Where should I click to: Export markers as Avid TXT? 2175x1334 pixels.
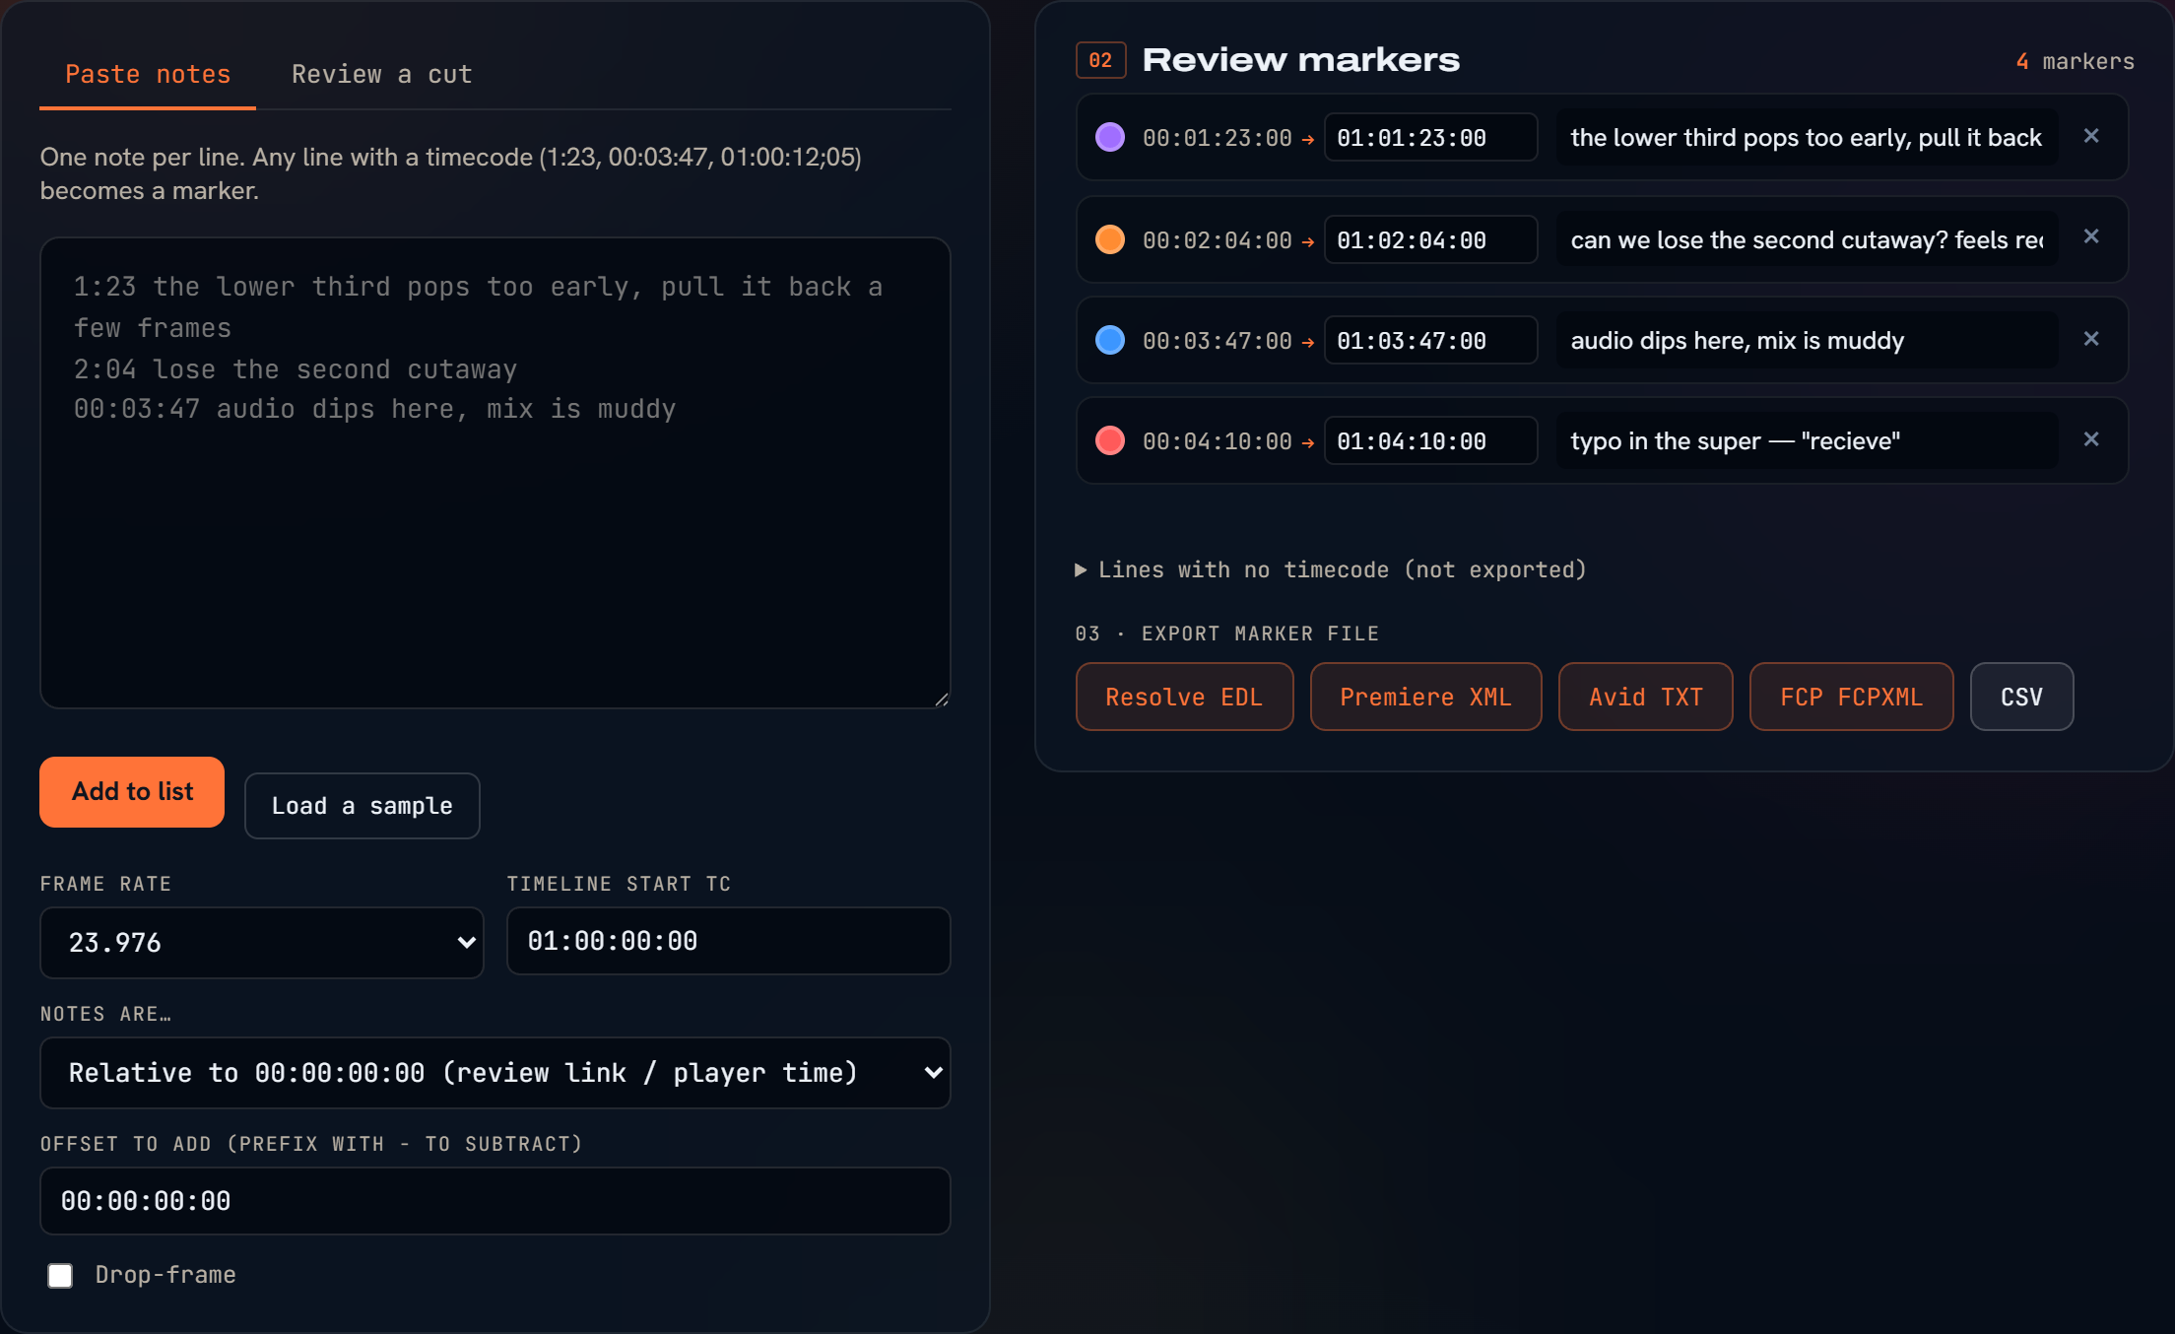click(x=1645, y=697)
